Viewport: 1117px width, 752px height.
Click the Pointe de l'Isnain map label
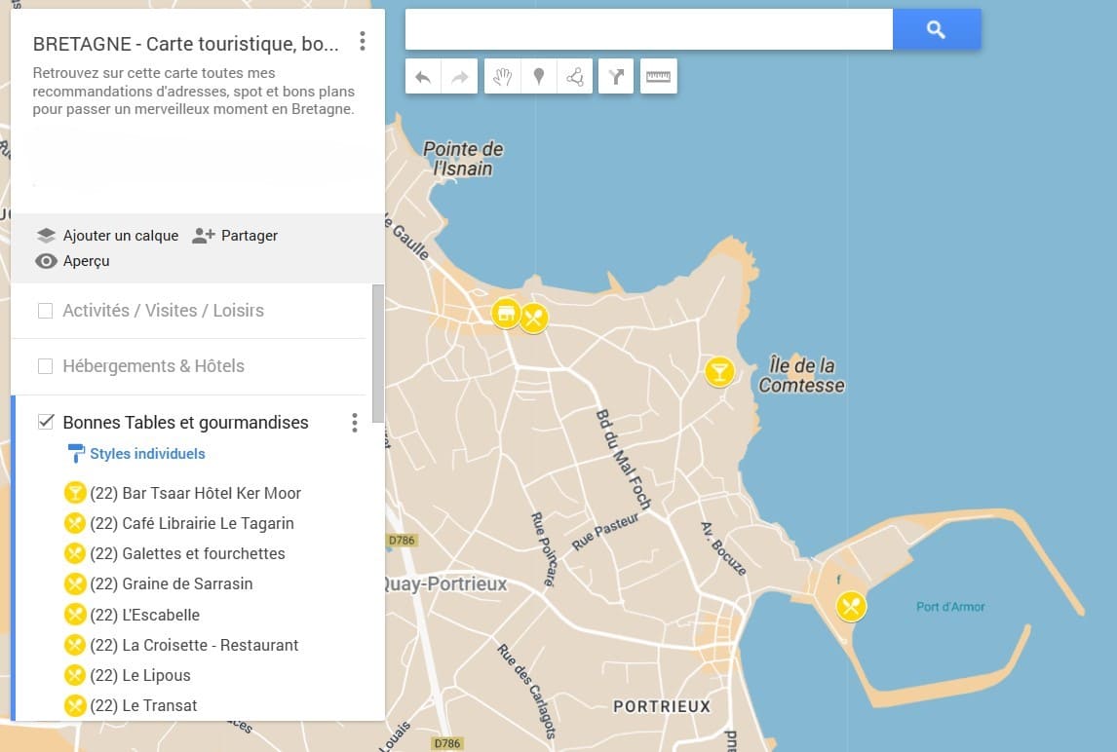coord(463,159)
